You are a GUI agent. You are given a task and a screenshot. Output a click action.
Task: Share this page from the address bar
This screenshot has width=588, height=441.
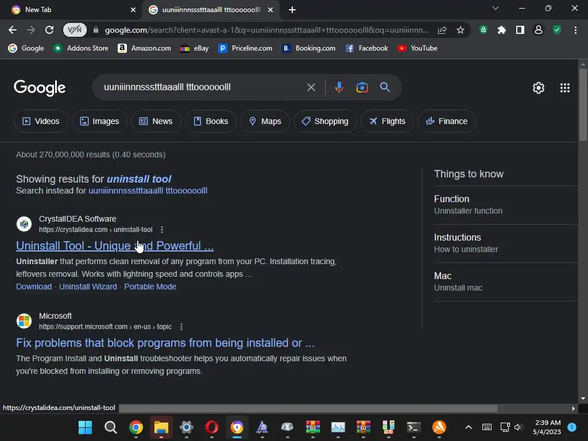click(x=442, y=30)
